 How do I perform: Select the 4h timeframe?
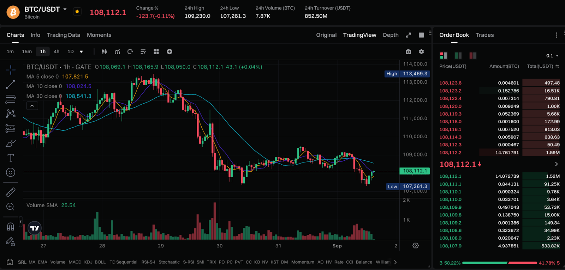[56, 51]
